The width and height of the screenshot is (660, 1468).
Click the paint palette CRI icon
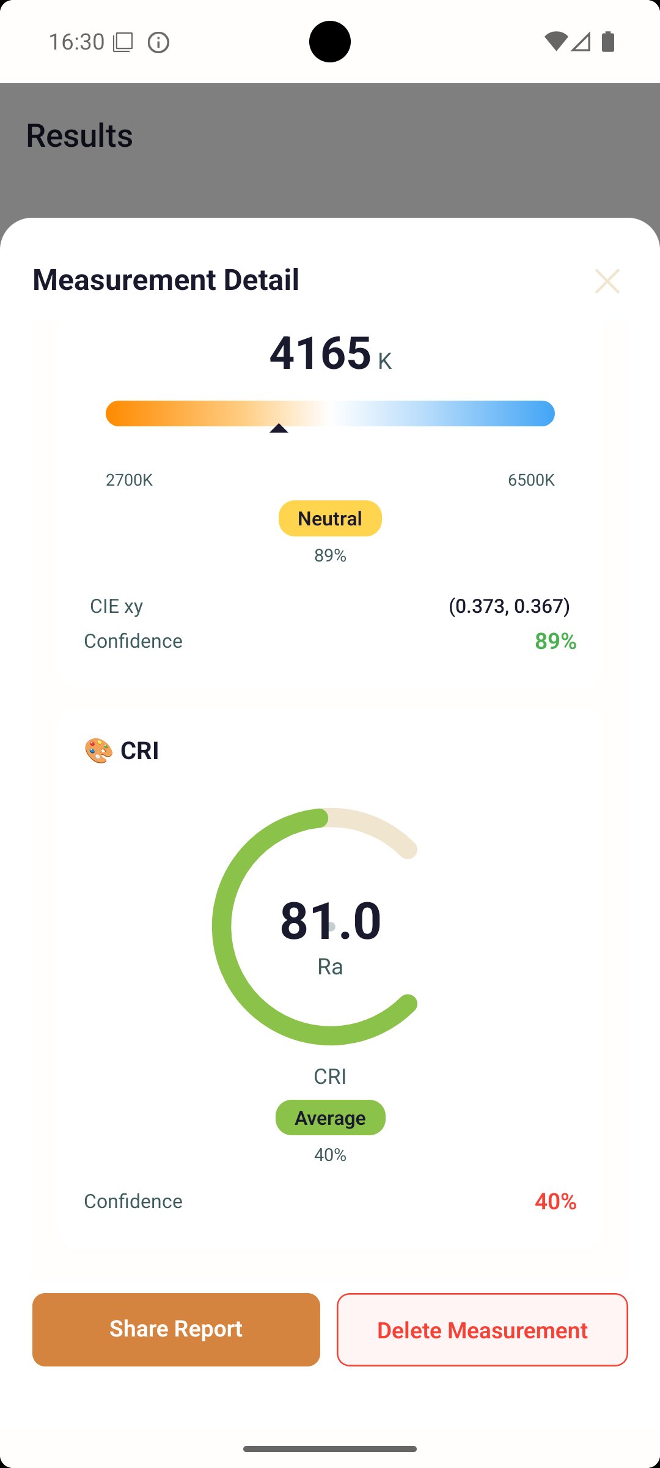[x=98, y=751]
